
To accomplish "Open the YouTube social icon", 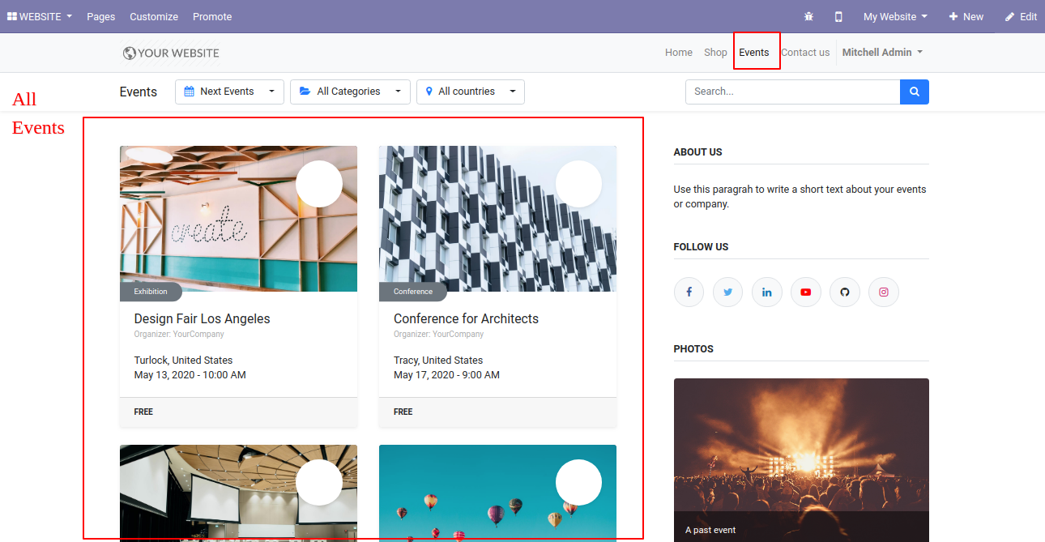I will pyautogui.click(x=806, y=292).
